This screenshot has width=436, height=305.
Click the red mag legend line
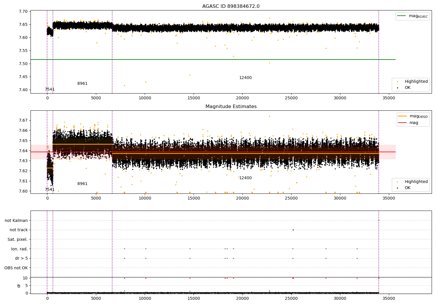click(x=403, y=123)
